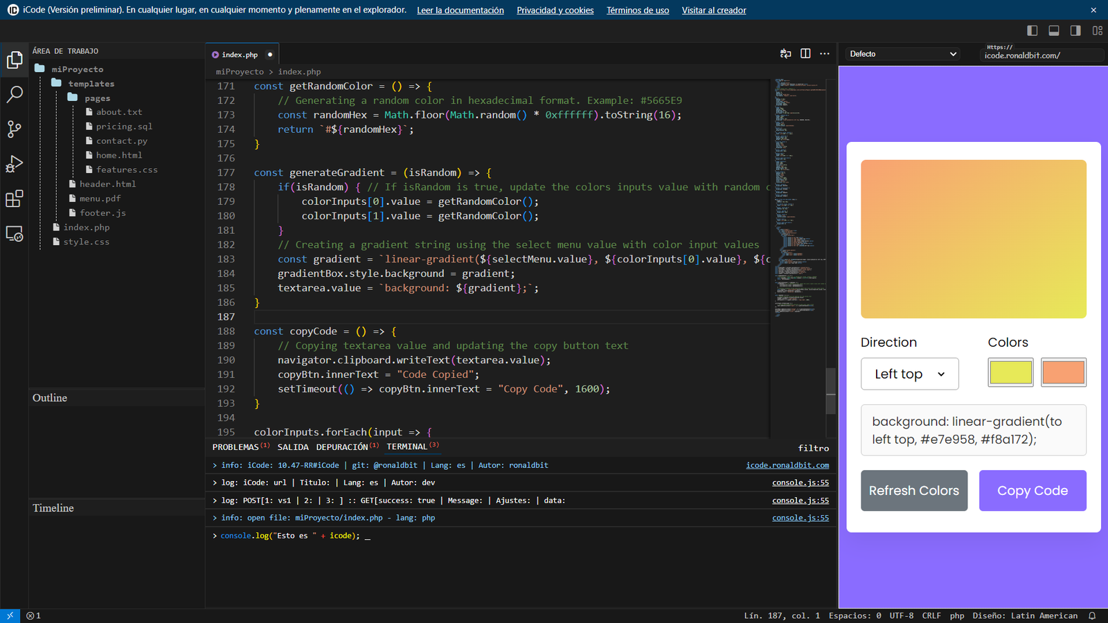Toggle the bottom panel layout button

[1054, 30]
